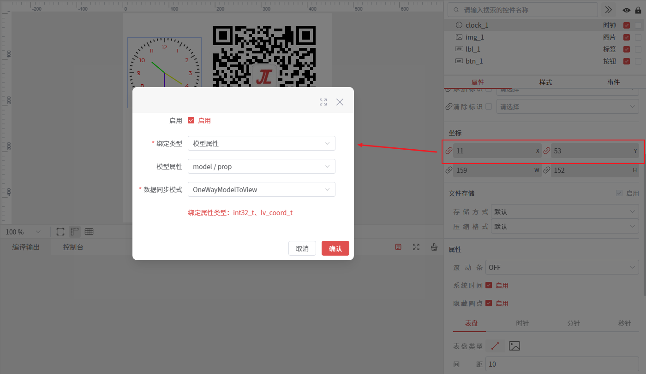Image resolution: width=646 pixels, height=374 pixels.
Task: Open 绑定类型 dropdown showing 模型属性
Action: pos(262,143)
